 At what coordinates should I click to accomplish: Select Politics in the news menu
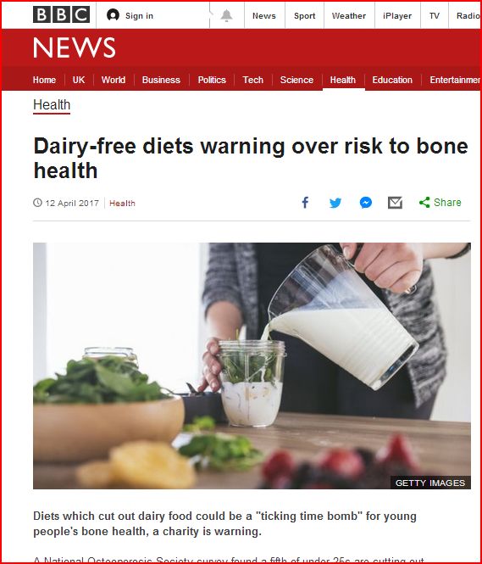click(212, 80)
